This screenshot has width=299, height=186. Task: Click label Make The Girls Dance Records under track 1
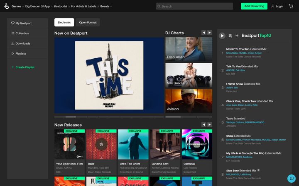[x=243, y=57]
